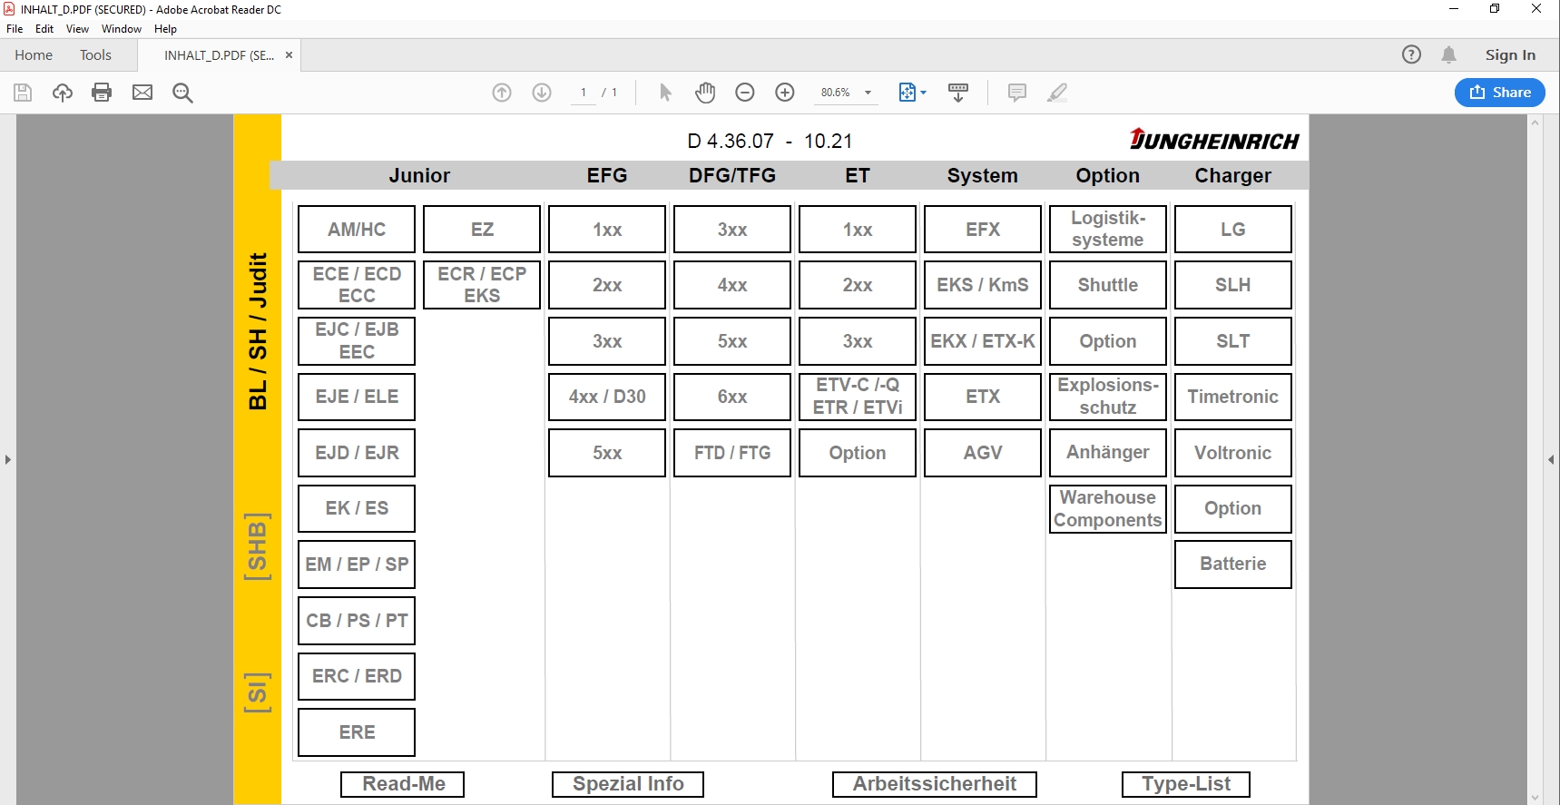Go to next page arrow icon
The image size is (1560, 805).
542,93
